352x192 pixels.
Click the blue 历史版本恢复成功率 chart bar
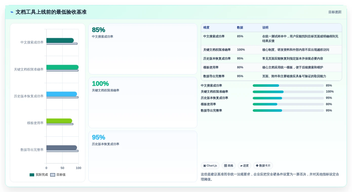(x=62, y=94)
